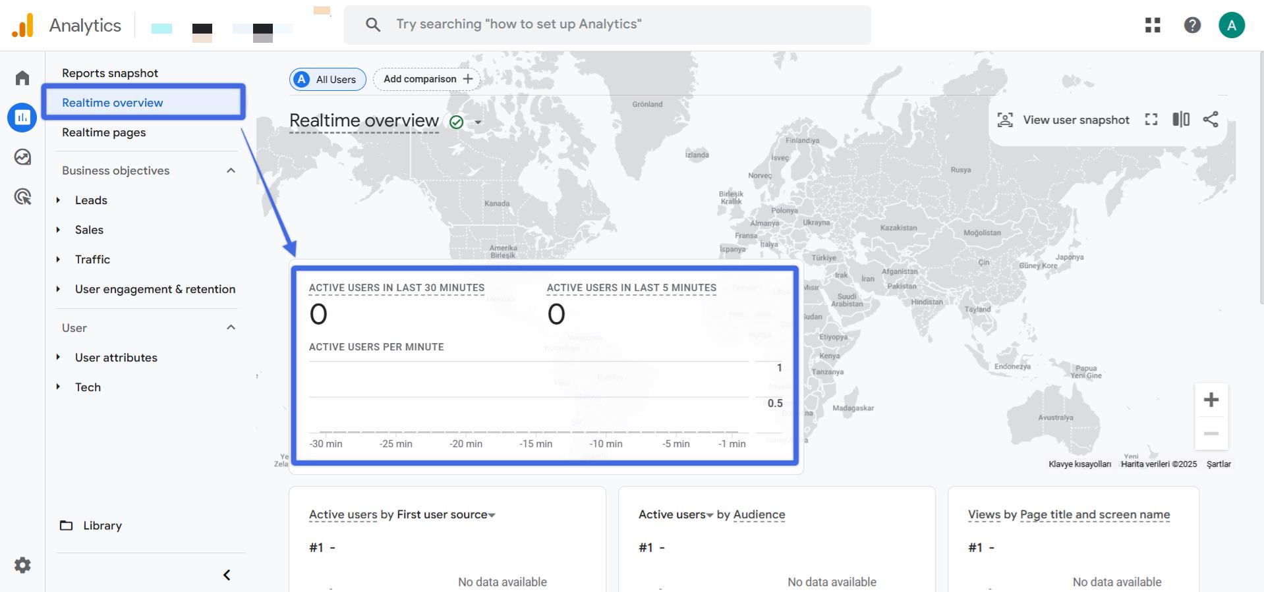Collapse the User section
The width and height of the screenshot is (1264, 592).
click(231, 327)
